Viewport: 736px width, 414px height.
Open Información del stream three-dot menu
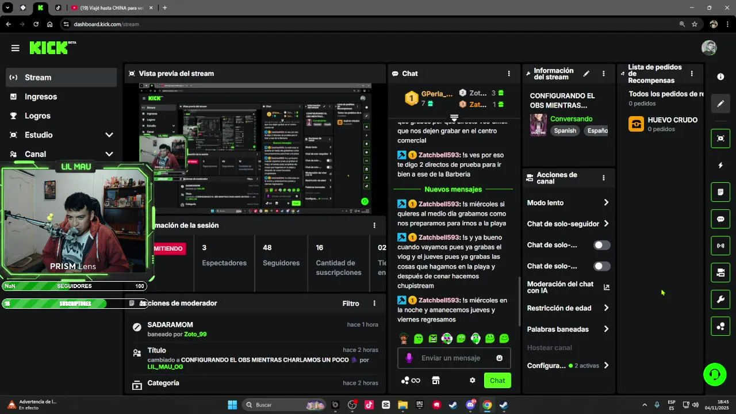(x=603, y=74)
